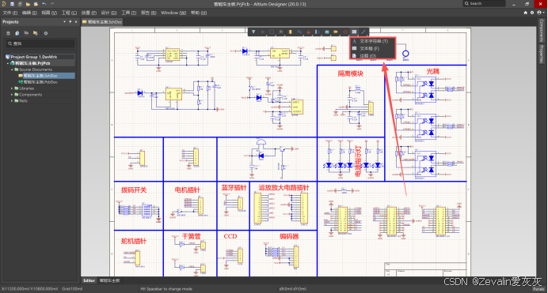Collapse the .PrjPcb project node
Screen dimensions: 548x293
click(x=8, y=63)
